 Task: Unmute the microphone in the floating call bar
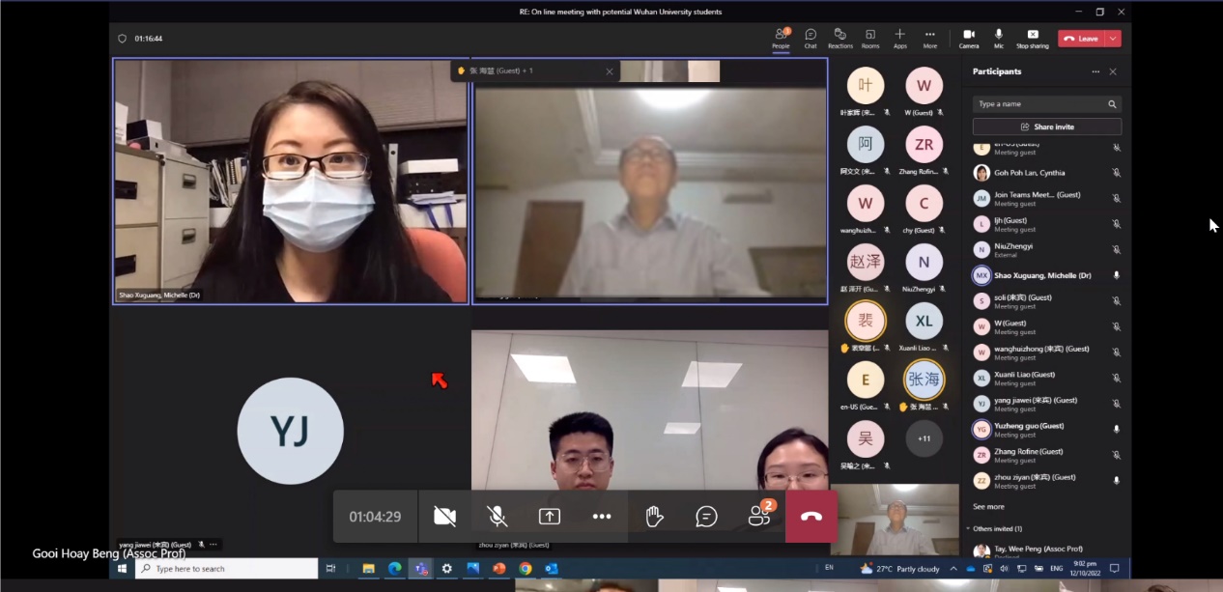point(498,517)
